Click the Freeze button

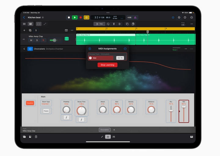46,111
